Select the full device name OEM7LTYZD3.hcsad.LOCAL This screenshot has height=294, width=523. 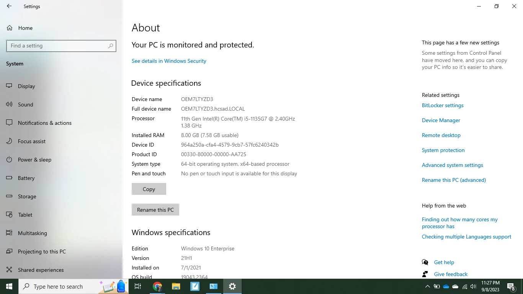(x=213, y=109)
